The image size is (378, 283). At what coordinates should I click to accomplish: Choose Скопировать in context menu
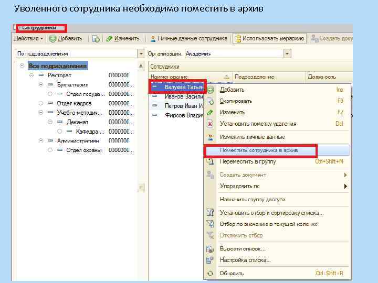[277, 101]
